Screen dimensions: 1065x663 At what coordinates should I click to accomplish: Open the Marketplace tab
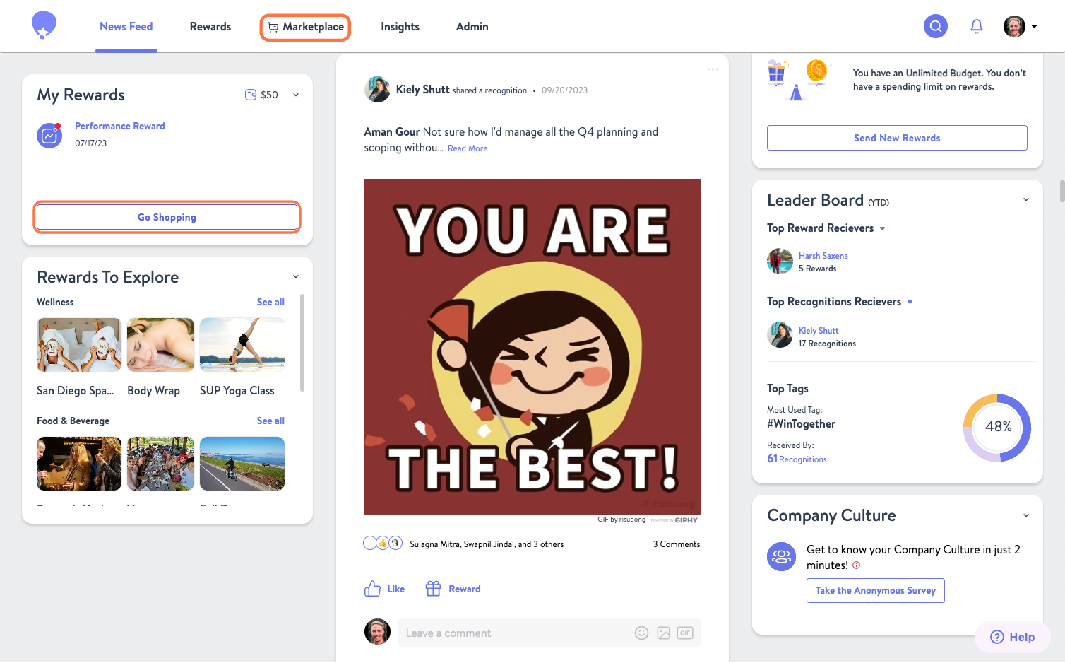pyautogui.click(x=305, y=27)
